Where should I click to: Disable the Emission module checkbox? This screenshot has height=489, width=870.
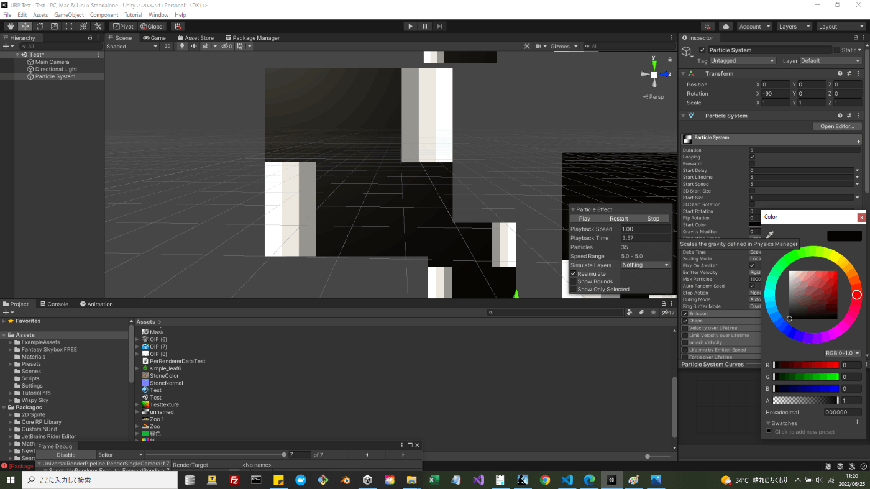click(x=685, y=314)
